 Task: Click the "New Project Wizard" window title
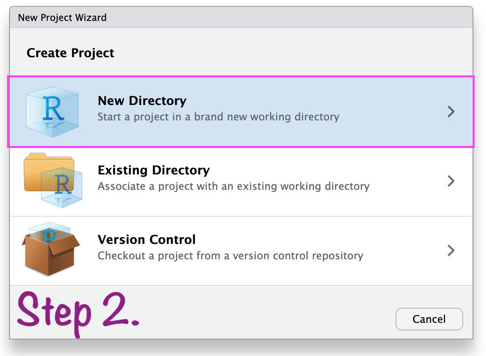[x=62, y=18]
